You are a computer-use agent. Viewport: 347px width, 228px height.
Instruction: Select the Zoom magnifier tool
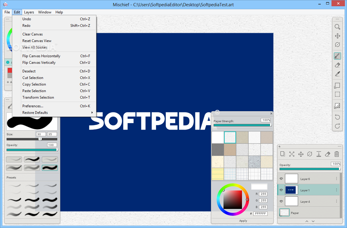(x=337, y=27)
